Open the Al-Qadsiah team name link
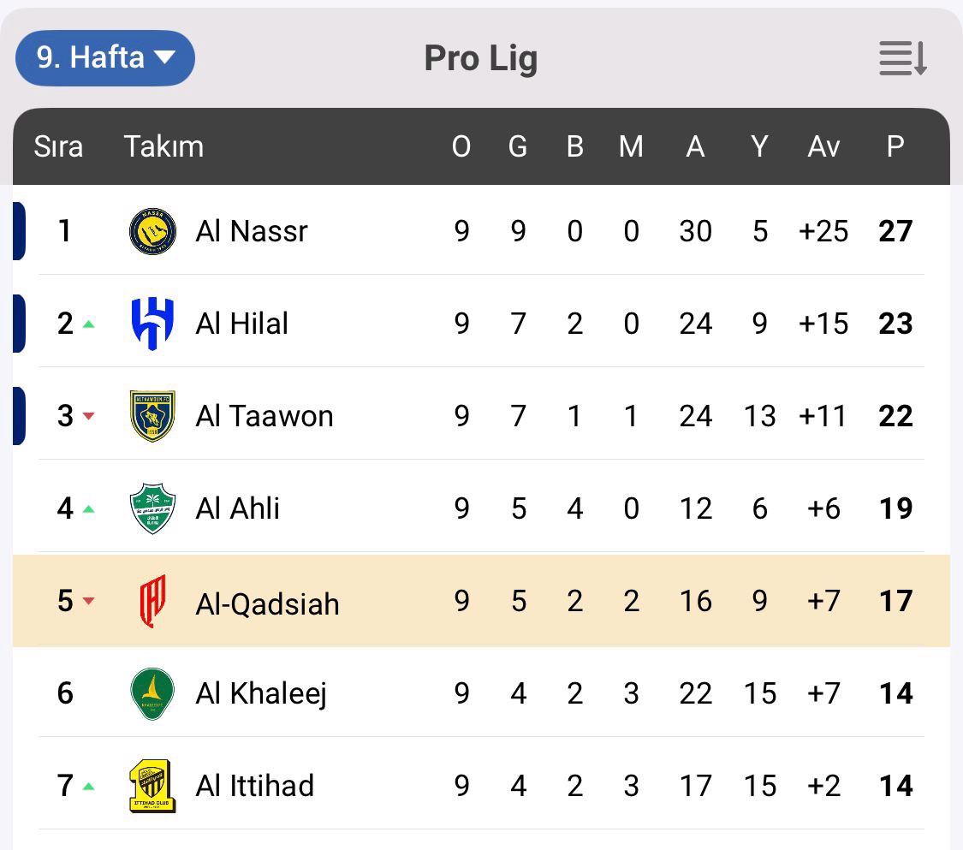 [267, 603]
